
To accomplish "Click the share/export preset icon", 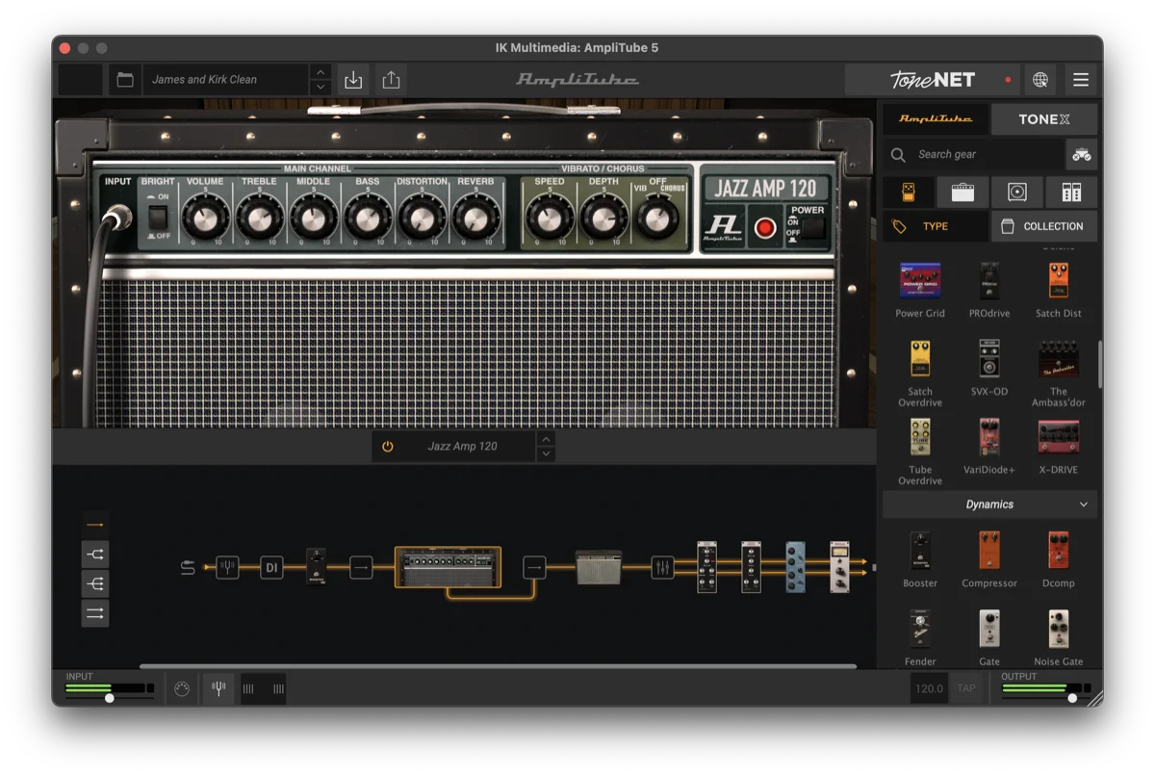I will click(x=391, y=80).
